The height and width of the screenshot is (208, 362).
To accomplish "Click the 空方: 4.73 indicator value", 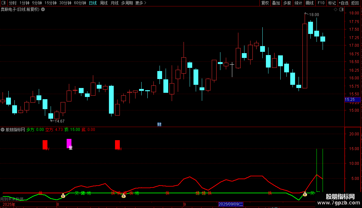I will tap(54, 130).
